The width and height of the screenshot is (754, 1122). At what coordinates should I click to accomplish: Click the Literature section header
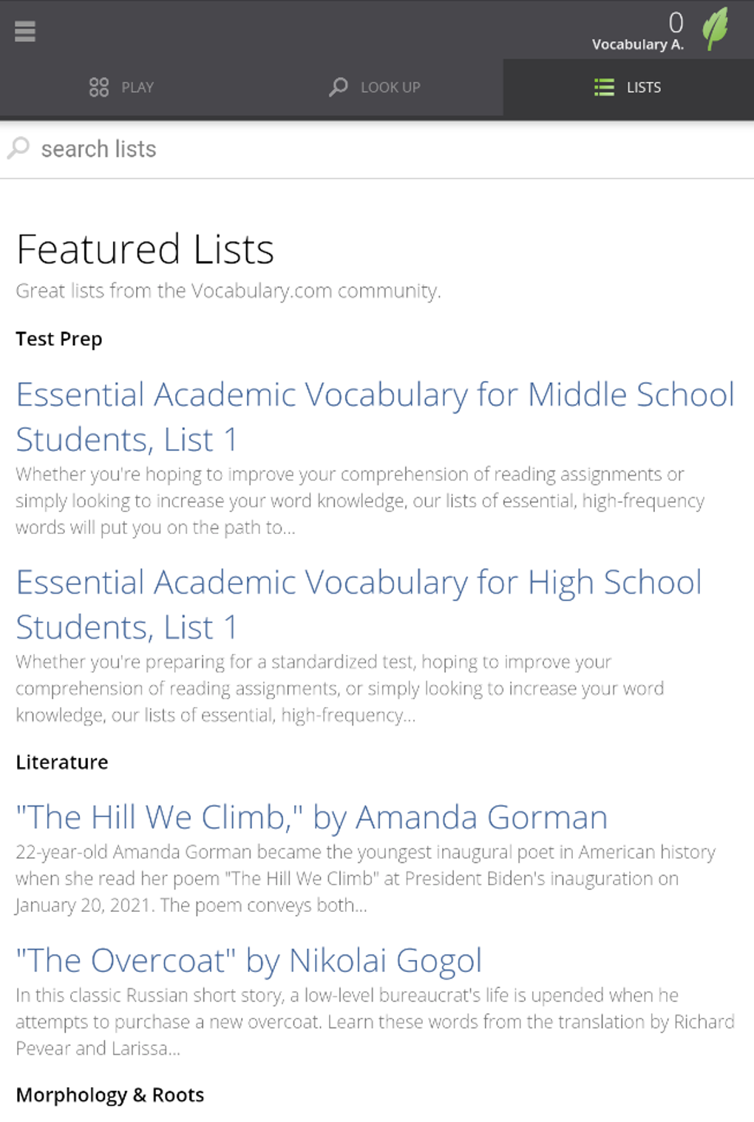[61, 762]
